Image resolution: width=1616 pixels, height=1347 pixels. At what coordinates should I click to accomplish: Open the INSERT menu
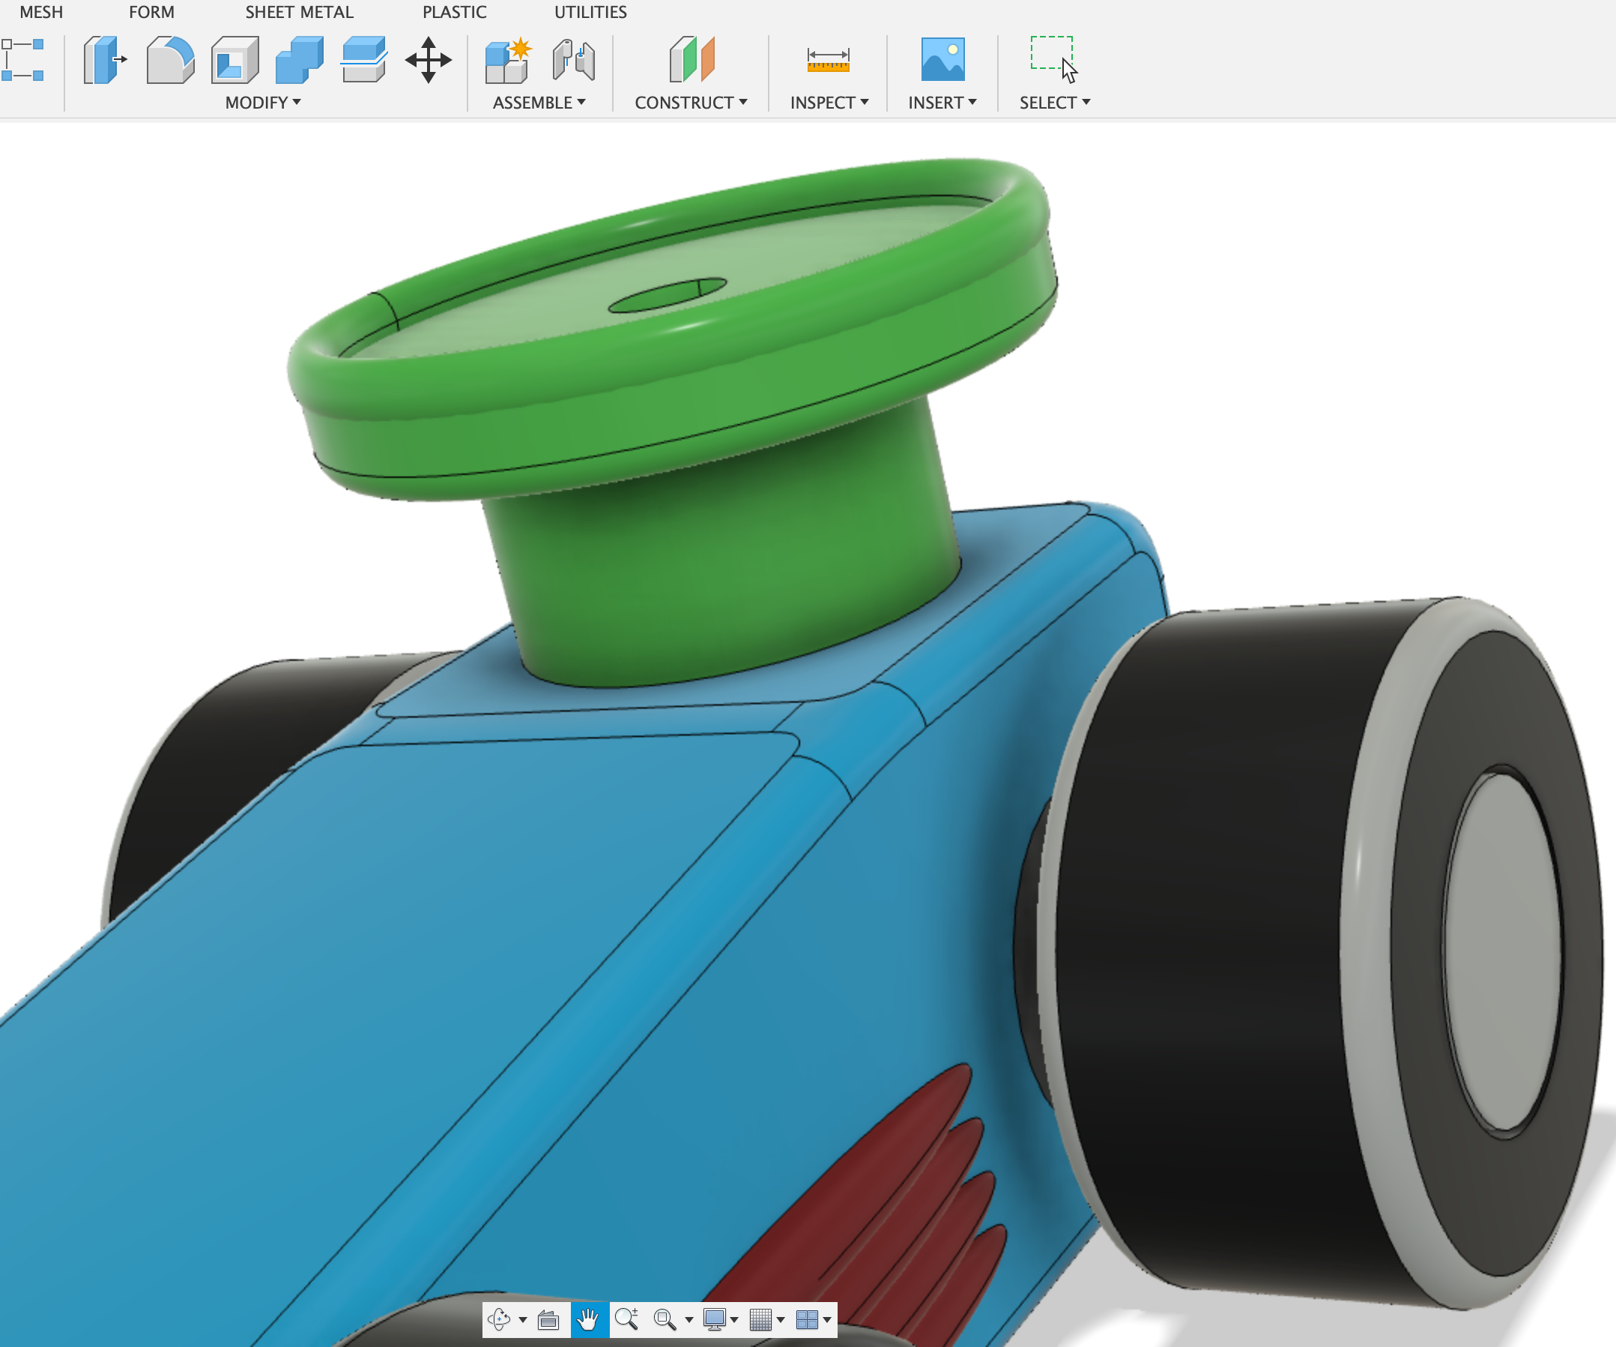[941, 102]
